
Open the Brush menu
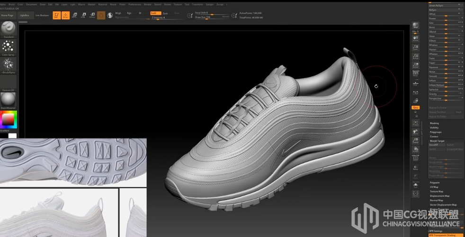point(11,4)
